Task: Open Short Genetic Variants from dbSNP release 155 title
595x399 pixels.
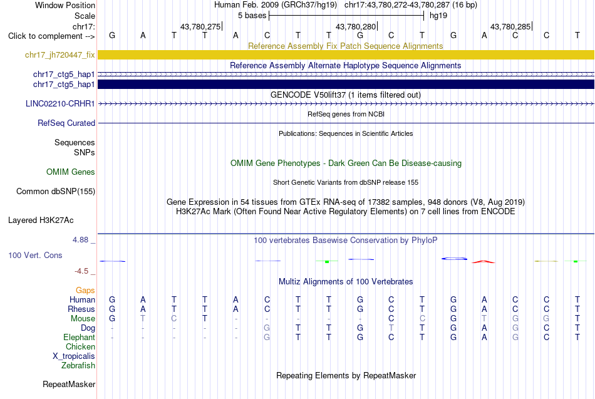Action: pos(345,183)
